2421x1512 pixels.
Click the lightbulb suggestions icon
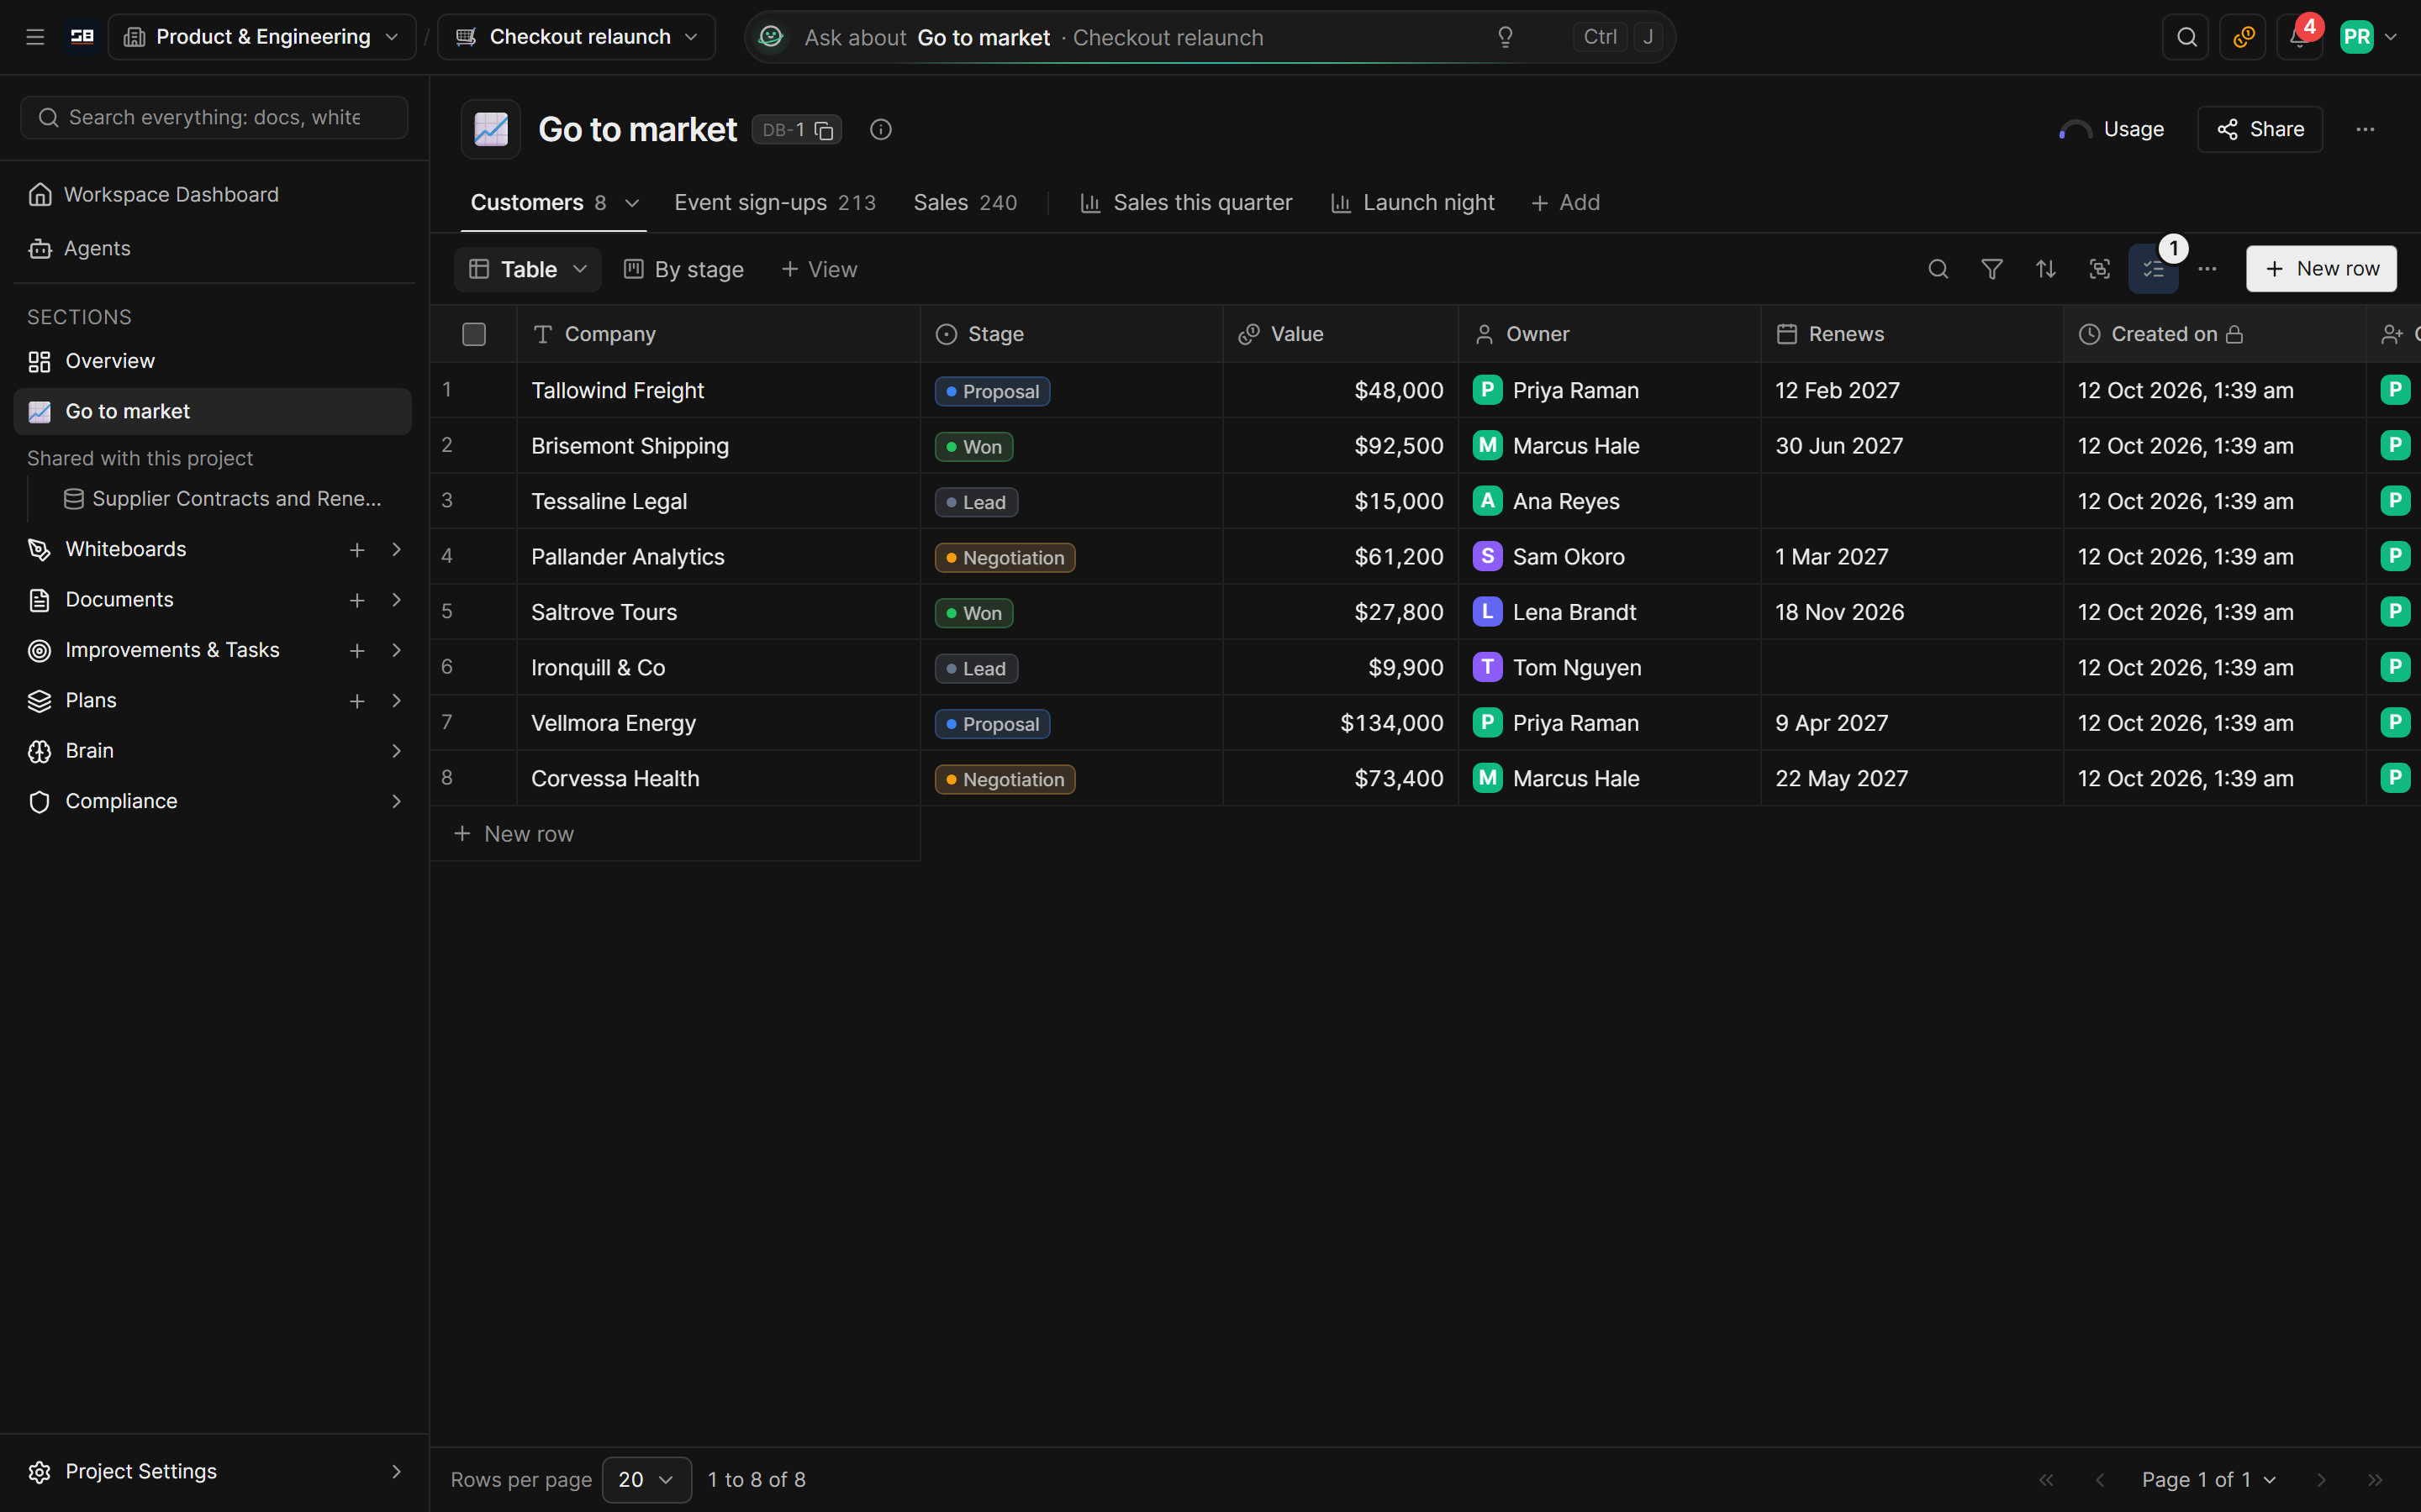coord(1505,37)
